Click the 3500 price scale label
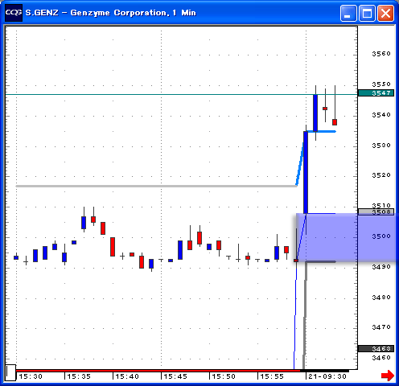Screen dimensions: 399x386 [381, 236]
